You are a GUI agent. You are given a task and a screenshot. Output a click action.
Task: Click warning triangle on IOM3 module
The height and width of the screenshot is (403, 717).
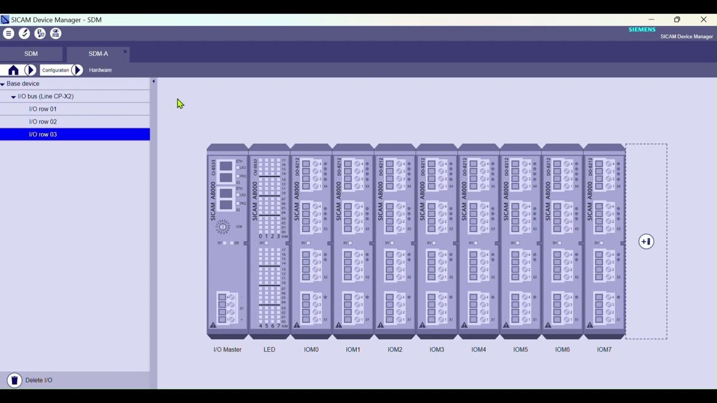422,325
